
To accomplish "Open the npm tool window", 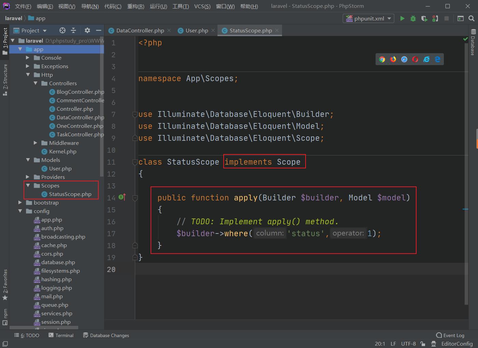I will [x=5, y=317].
